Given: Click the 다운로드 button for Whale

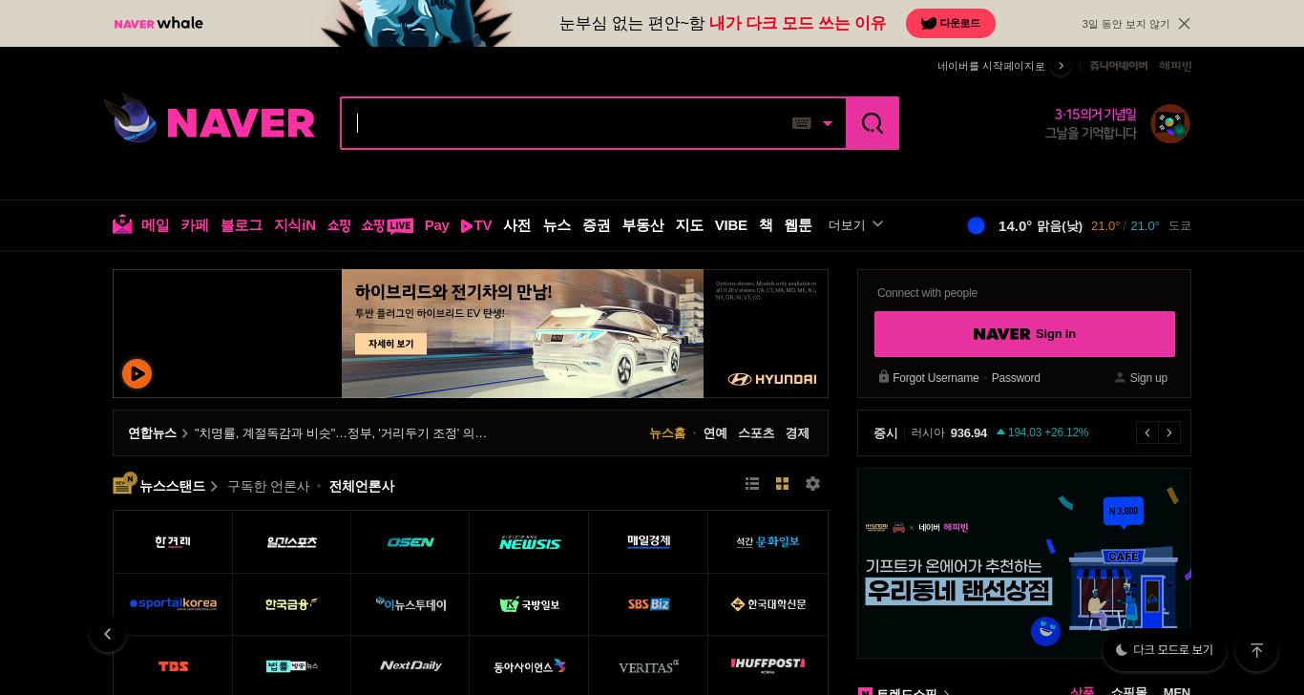Looking at the screenshot, I should (x=951, y=23).
